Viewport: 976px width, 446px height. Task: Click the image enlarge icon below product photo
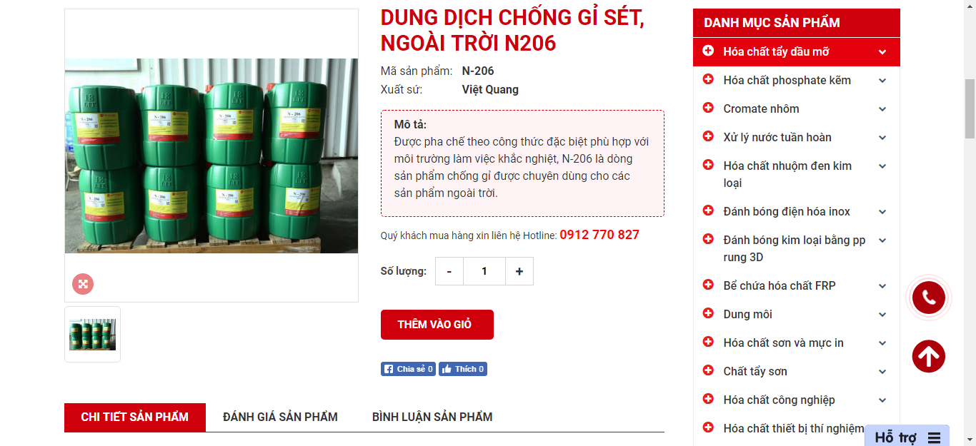83,284
